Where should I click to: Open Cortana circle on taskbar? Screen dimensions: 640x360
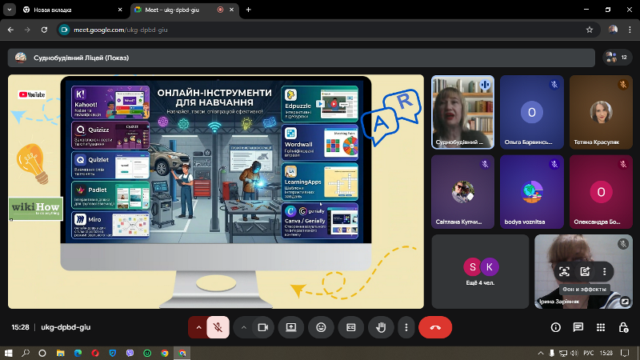tap(42, 353)
